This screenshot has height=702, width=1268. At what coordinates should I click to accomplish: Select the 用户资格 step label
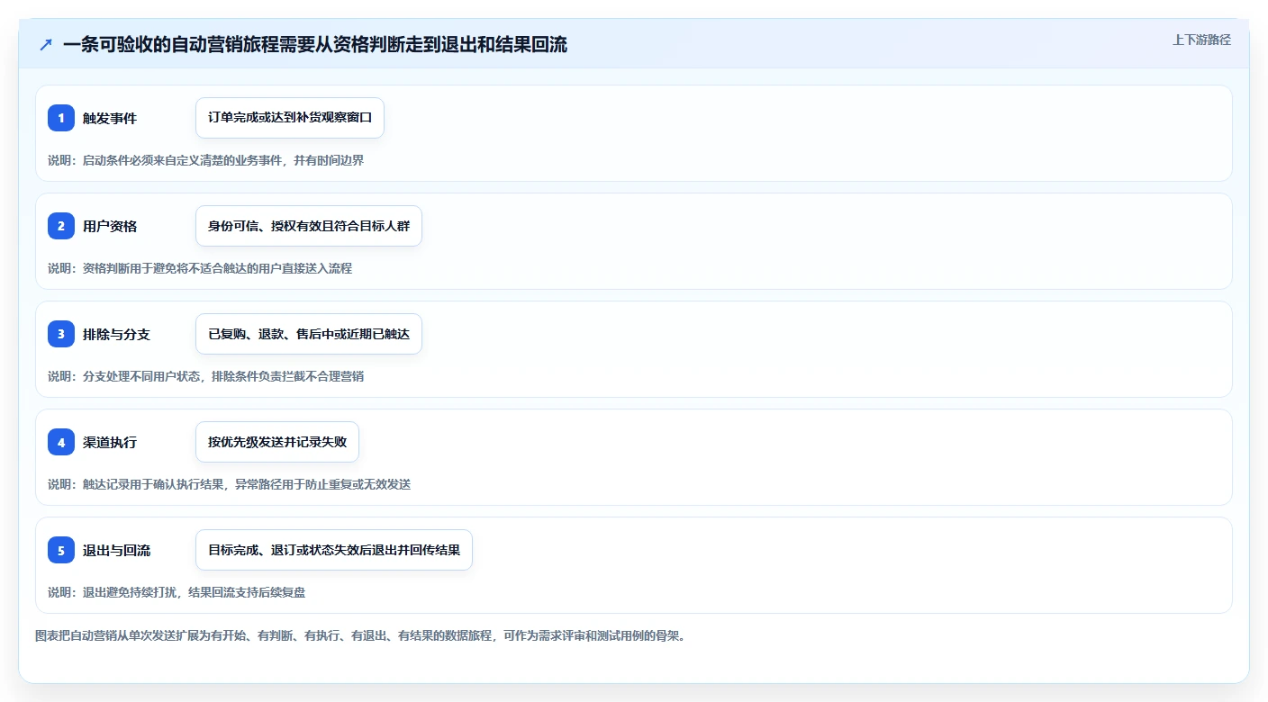[110, 226]
